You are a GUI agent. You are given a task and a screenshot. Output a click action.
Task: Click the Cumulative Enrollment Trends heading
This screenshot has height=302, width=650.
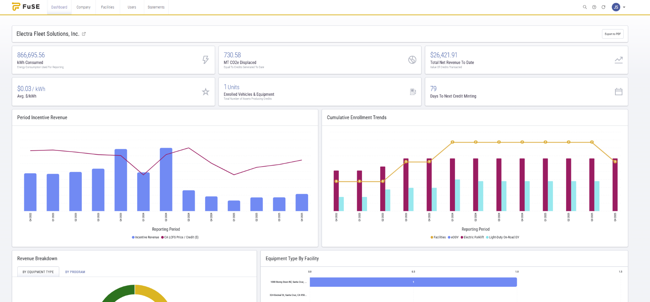[x=356, y=117]
